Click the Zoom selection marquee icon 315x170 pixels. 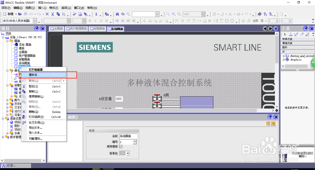(x=168, y=14)
